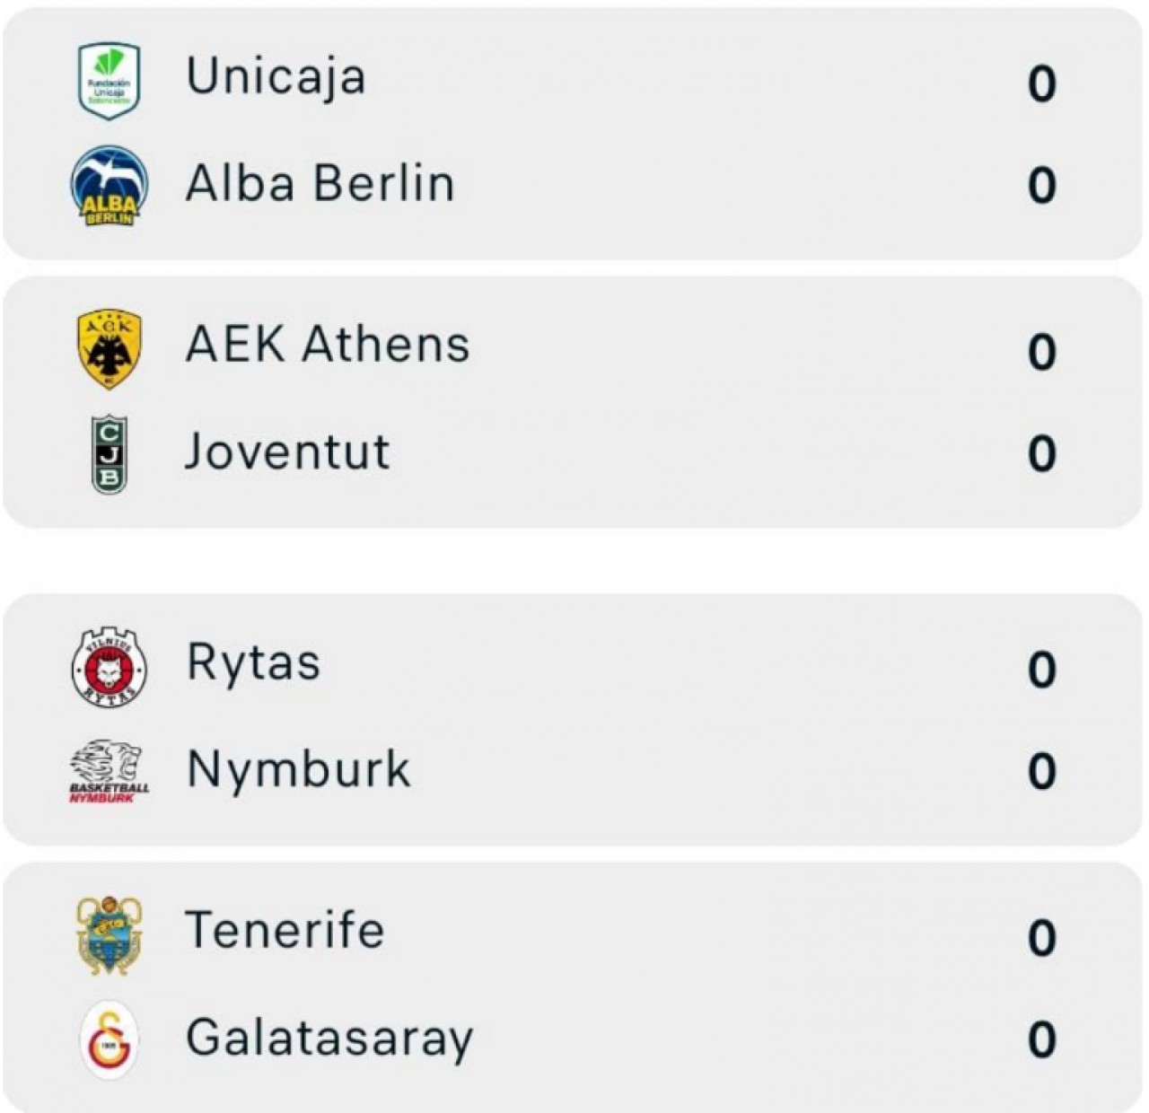
Task: Click the Alba Berlin team name
Action: pyautogui.click(x=320, y=184)
